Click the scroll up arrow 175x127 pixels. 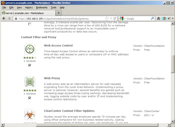(x=172, y=23)
